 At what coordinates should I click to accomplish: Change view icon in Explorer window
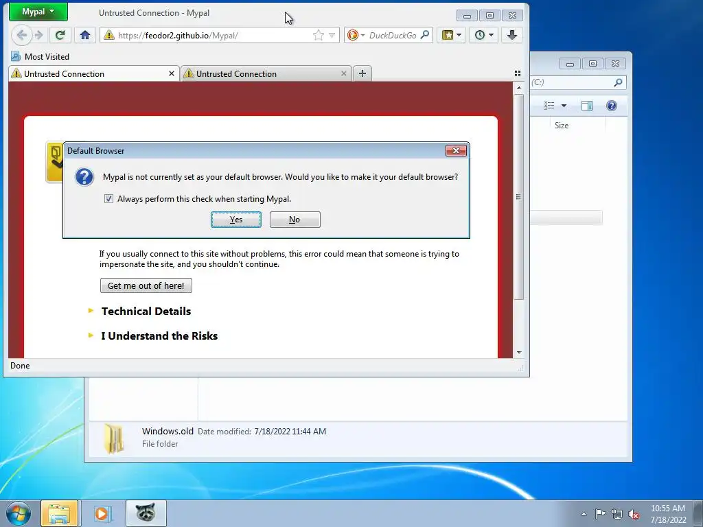tap(549, 105)
